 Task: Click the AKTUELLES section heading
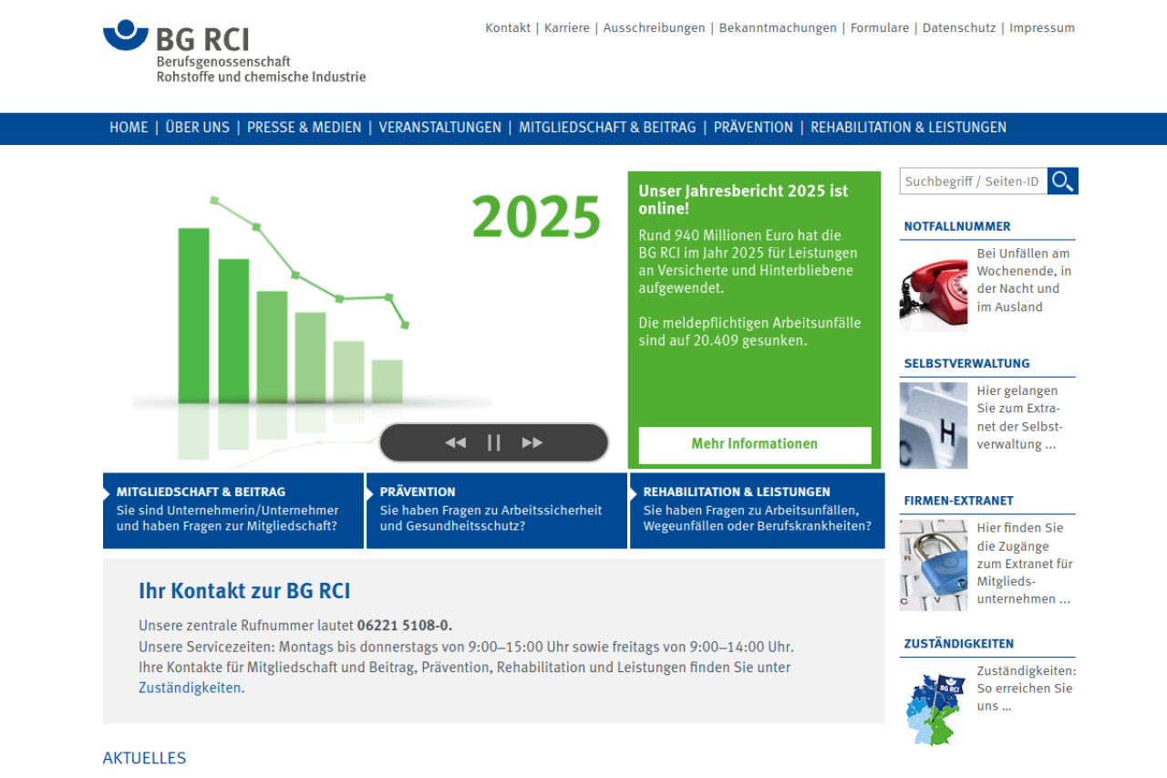click(x=144, y=758)
